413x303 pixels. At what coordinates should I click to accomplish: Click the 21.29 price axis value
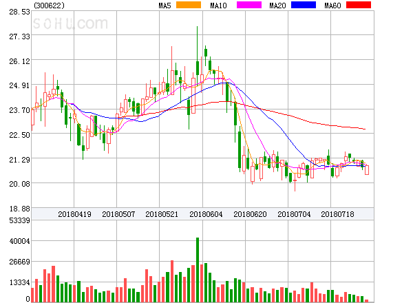click(19, 160)
